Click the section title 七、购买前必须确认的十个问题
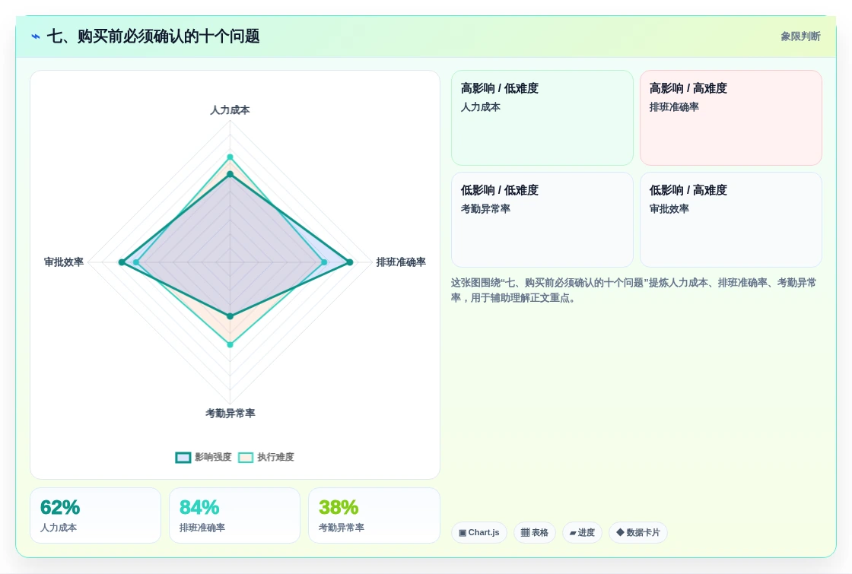Image resolution: width=852 pixels, height=574 pixels. 153,36
